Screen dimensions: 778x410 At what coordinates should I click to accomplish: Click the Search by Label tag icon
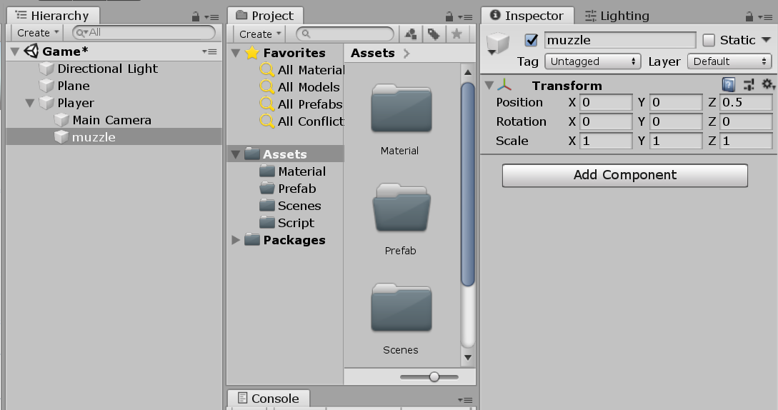pos(434,34)
